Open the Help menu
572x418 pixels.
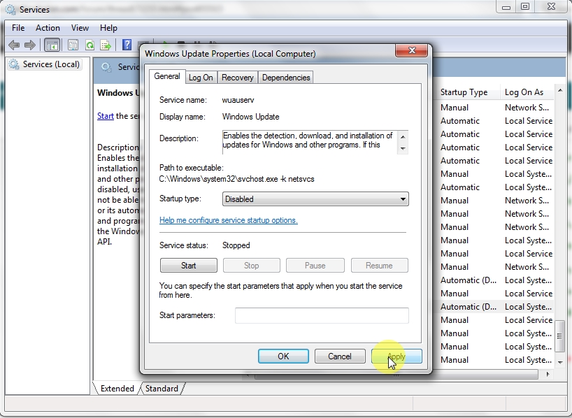(x=108, y=28)
